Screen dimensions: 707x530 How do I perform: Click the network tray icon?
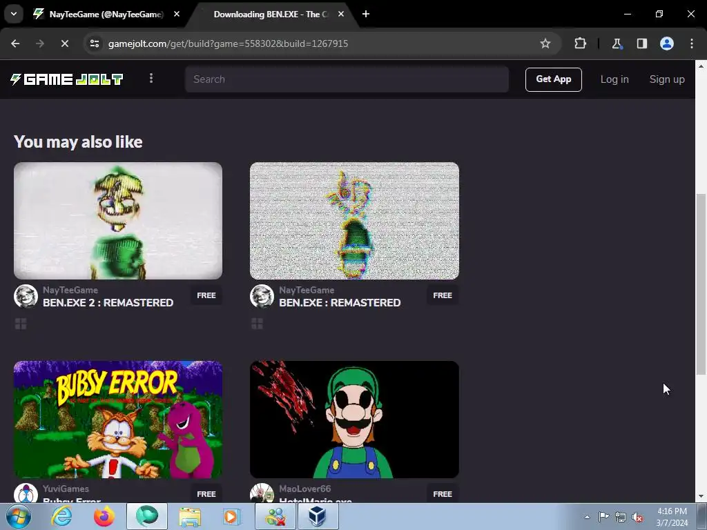click(x=621, y=517)
